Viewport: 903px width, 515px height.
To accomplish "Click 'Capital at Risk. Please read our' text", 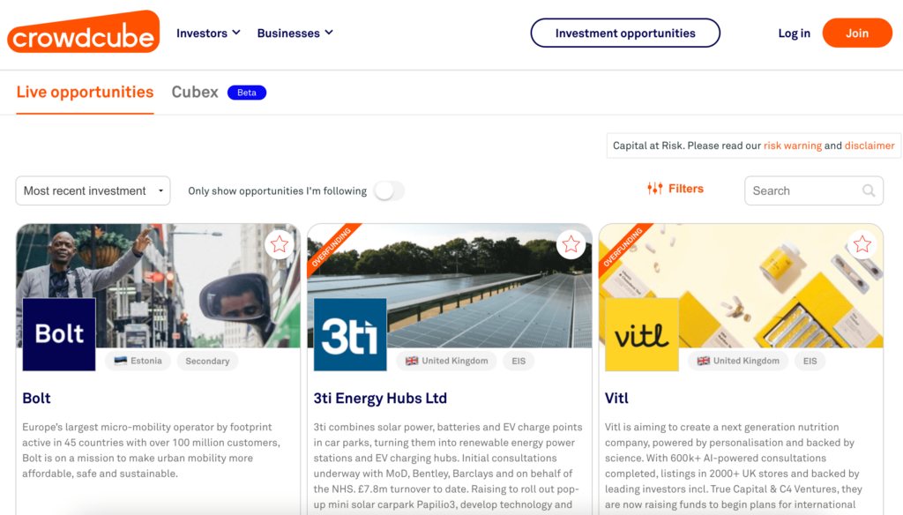I will 686,146.
